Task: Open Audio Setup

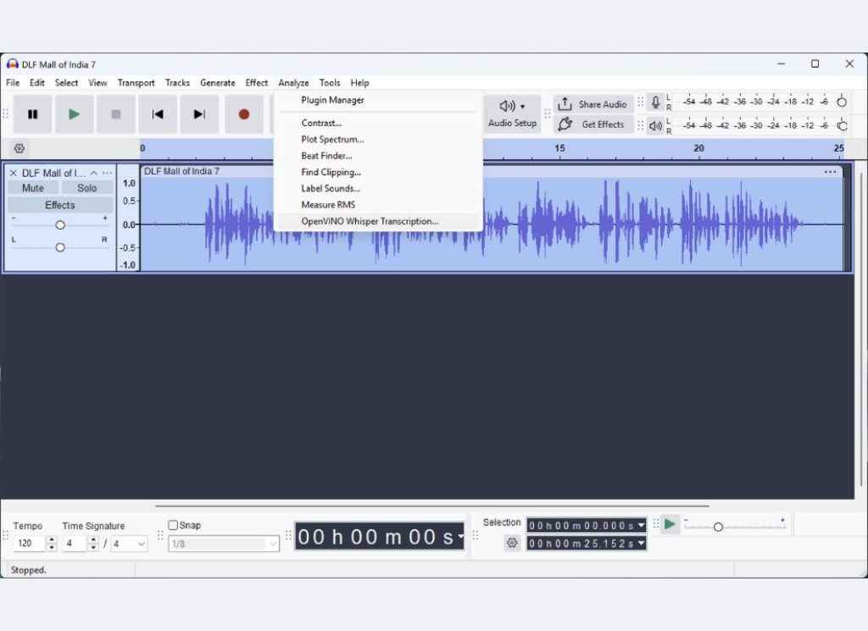Action: pos(512,114)
